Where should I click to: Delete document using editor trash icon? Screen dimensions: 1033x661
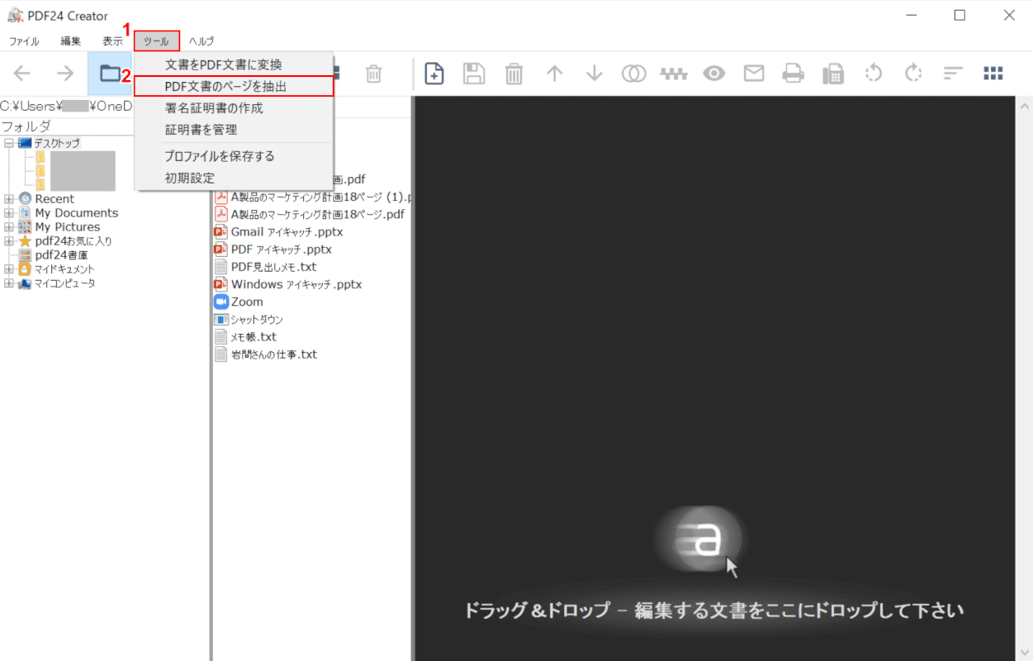pos(514,74)
